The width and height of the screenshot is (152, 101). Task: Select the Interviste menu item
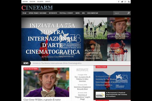[53, 13]
